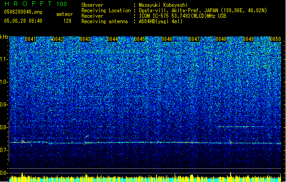Click observer name Masayuki Kobayashi
This screenshot has width=286, height=182.
click(163, 5)
